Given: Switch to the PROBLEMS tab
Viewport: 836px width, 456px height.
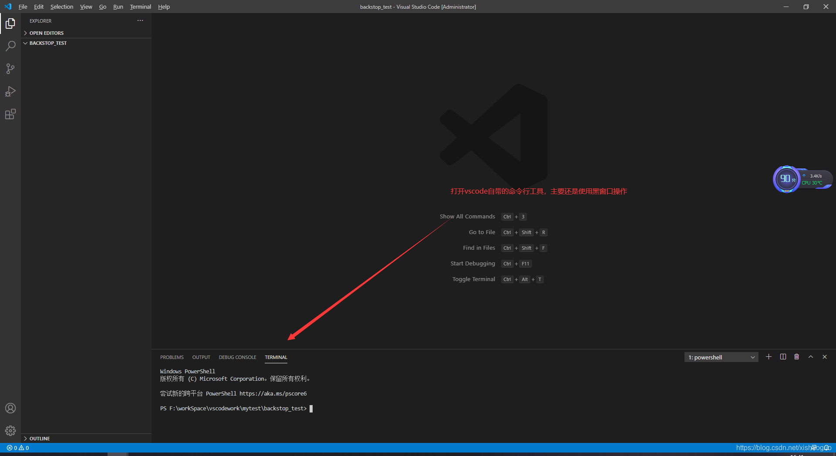Looking at the screenshot, I should click(172, 357).
